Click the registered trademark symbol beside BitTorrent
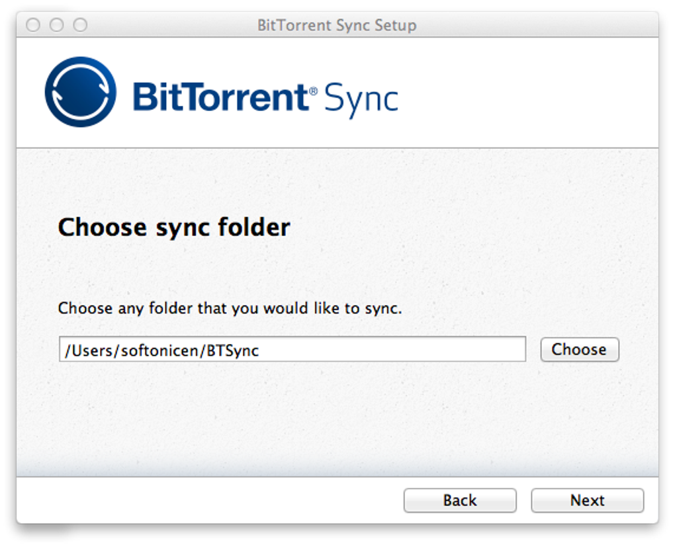 [x=314, y=89]
